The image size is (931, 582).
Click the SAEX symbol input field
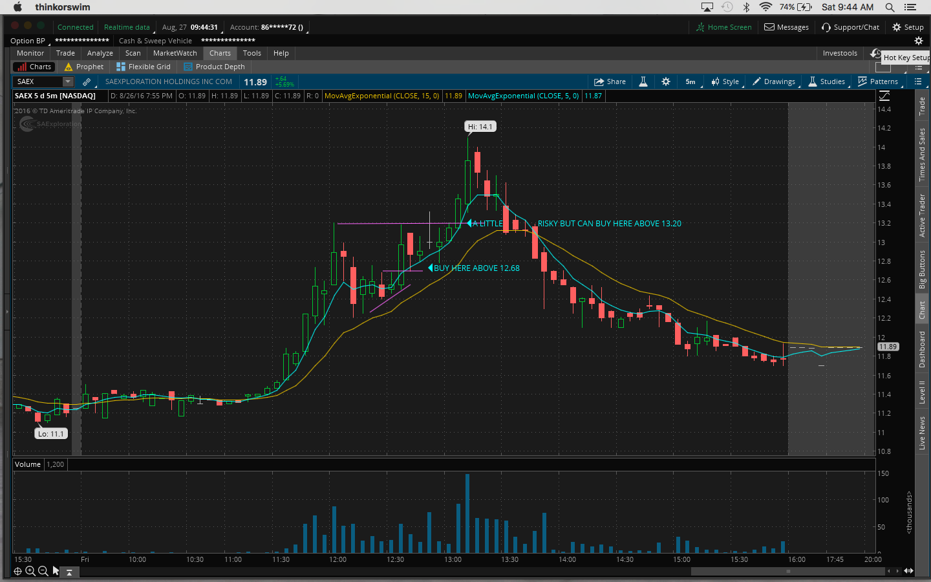point(38,81)
